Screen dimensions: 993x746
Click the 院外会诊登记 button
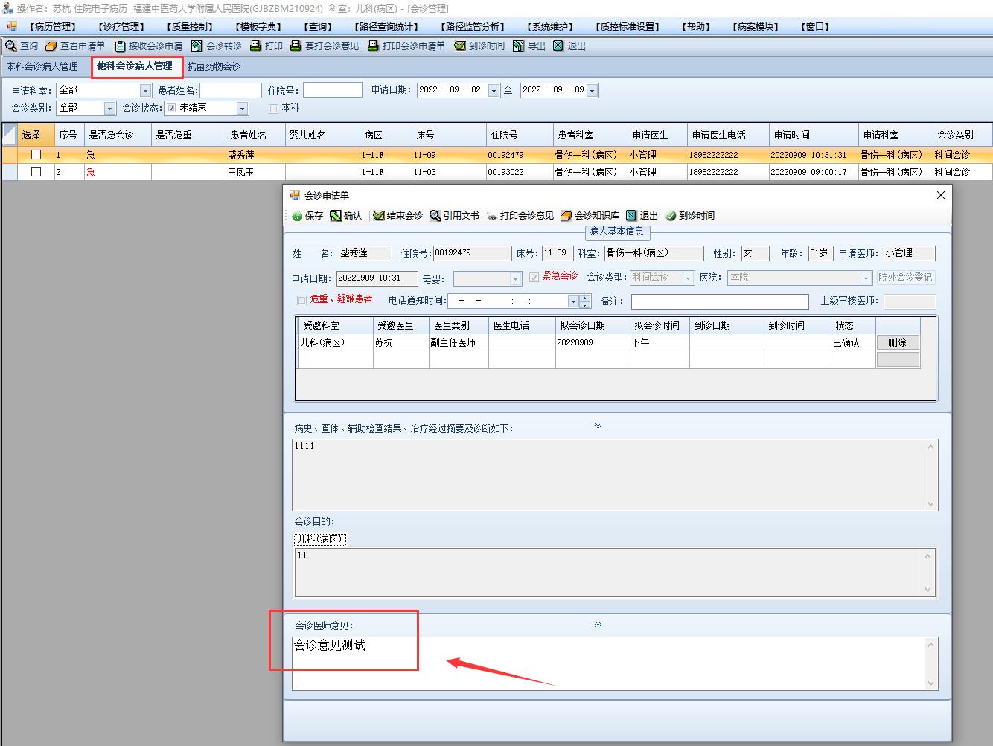click(905, 277)
